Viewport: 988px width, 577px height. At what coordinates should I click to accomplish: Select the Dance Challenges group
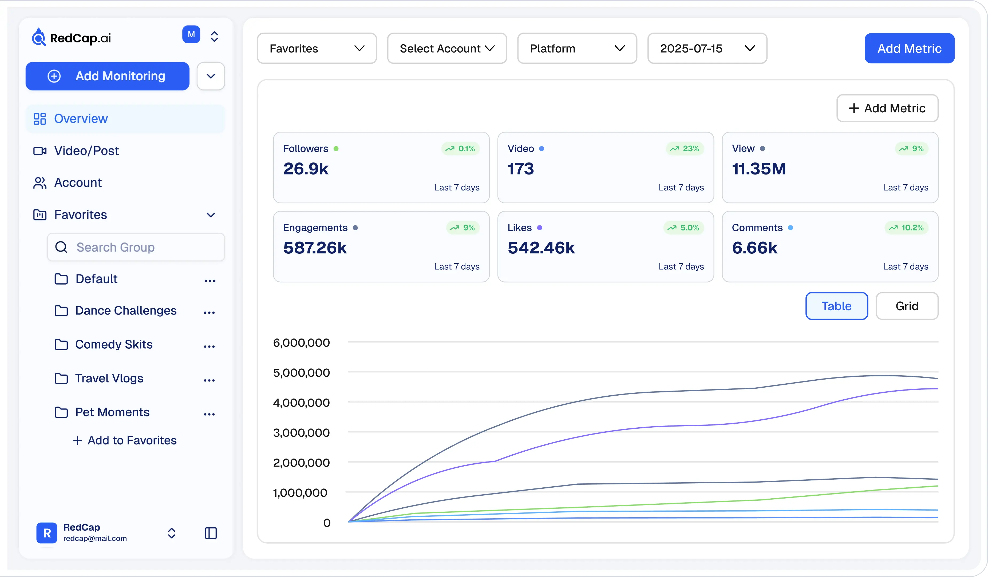pos(126,311)
